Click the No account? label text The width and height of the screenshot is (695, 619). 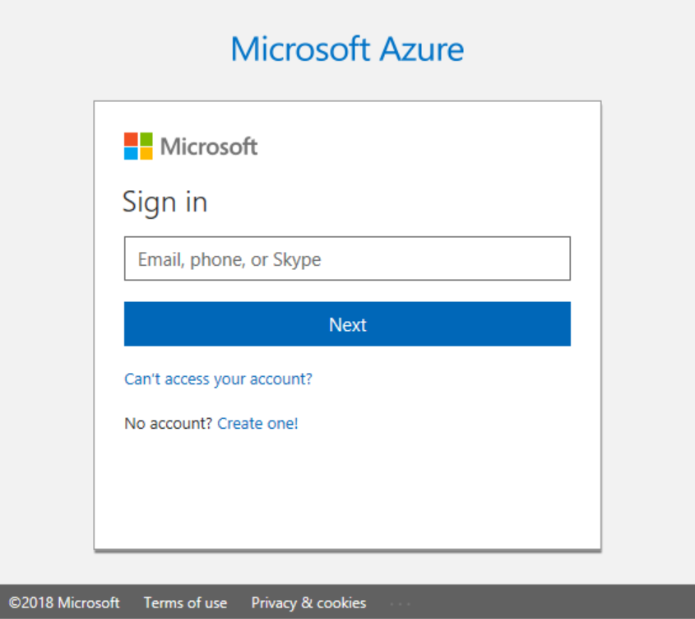169,423
